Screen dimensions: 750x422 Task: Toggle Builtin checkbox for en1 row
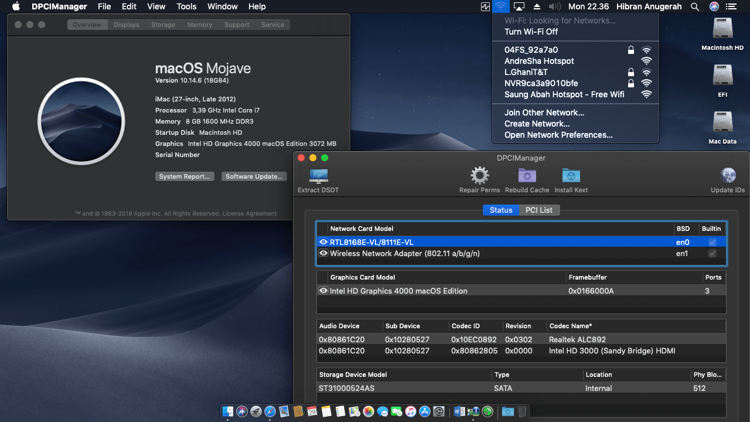click(x=712, y=253)
